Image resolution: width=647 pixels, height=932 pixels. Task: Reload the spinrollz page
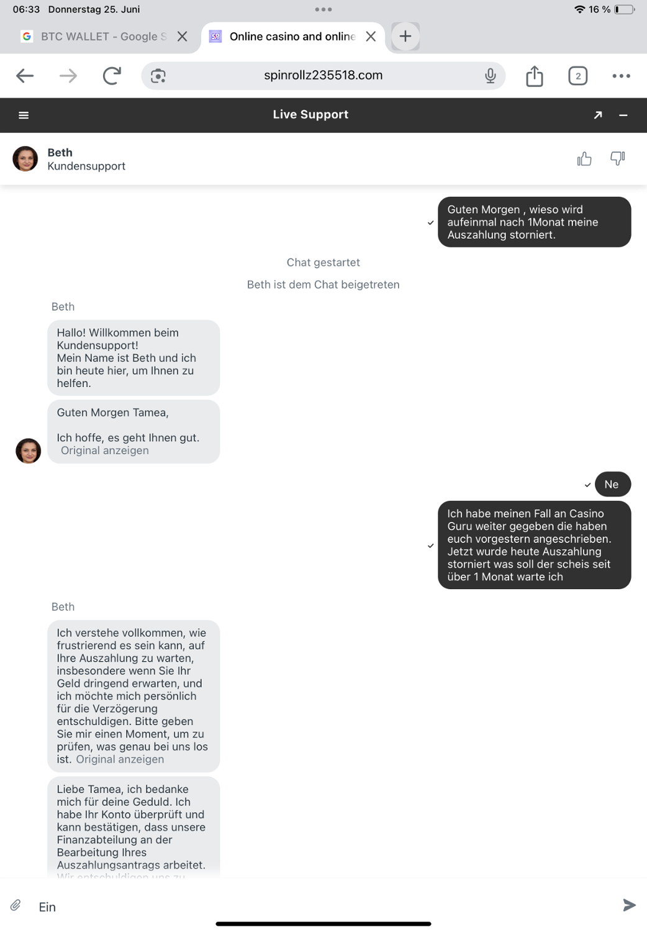point(112,76)
